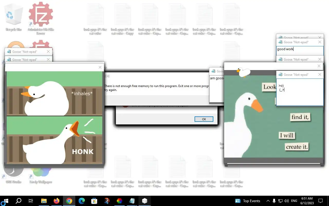Screen dimensions: 329x206
Task: Click the 'am goose' notepad text
Action: [217, 78]
